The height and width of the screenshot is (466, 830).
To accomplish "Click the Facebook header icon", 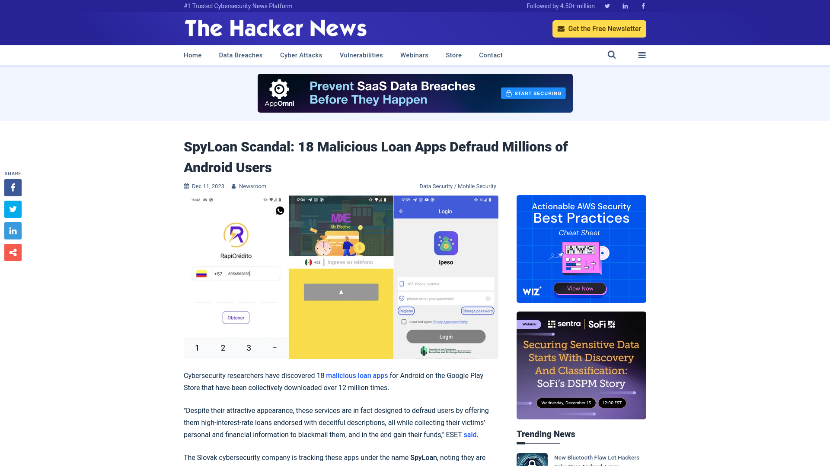I will click(643, 6).
